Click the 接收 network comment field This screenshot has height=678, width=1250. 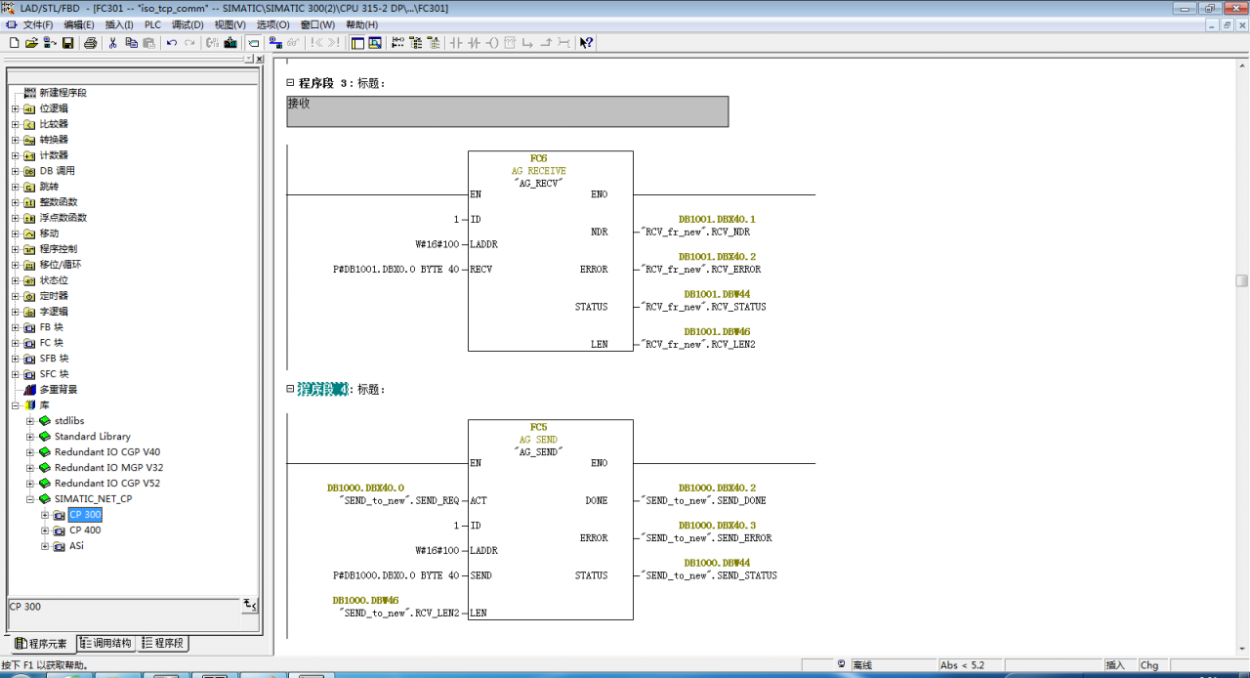pos(507,111)
